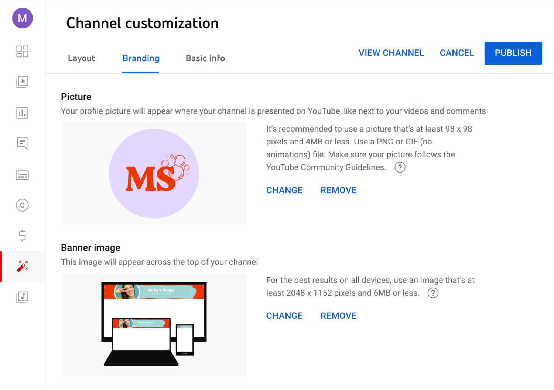Select the Subtitles sidebar icon

point(22,175)
